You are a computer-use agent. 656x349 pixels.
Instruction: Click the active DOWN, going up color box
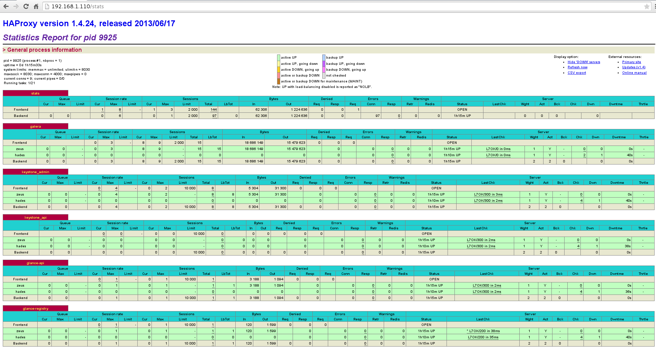[278, 70]
